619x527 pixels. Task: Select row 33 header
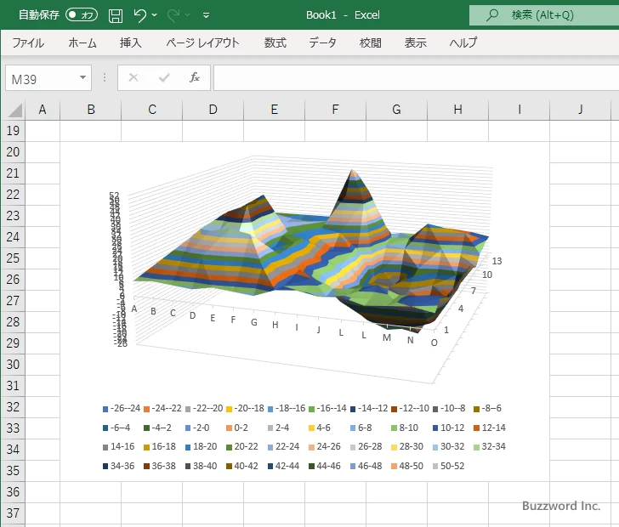click(13, 428)
